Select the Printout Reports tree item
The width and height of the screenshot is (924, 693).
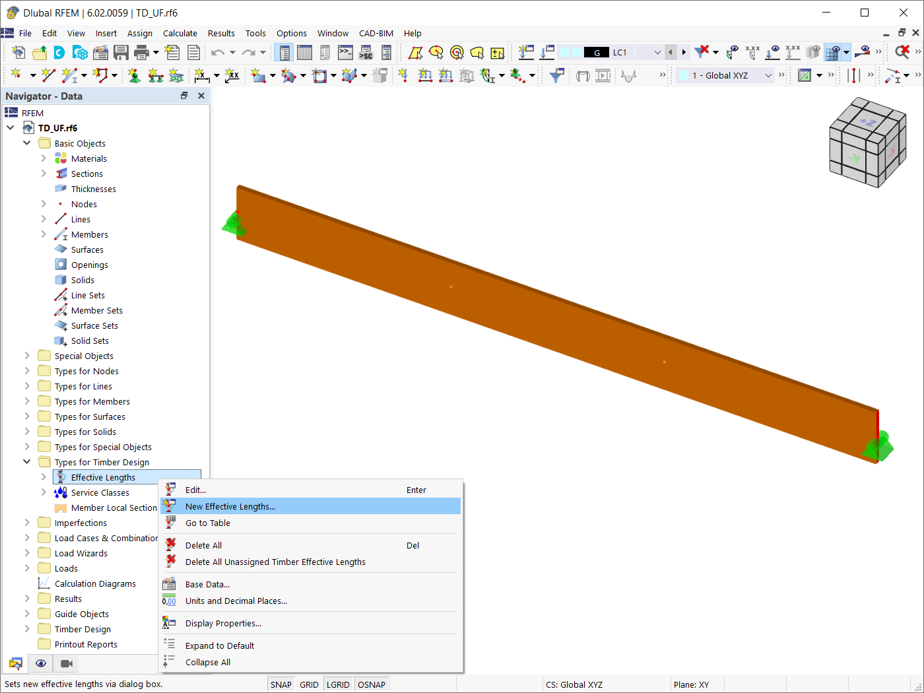point(86,644)
